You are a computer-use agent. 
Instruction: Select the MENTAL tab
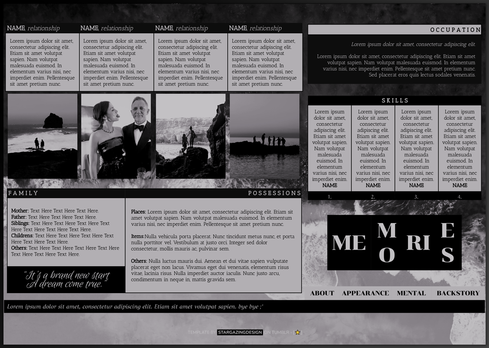411,293
